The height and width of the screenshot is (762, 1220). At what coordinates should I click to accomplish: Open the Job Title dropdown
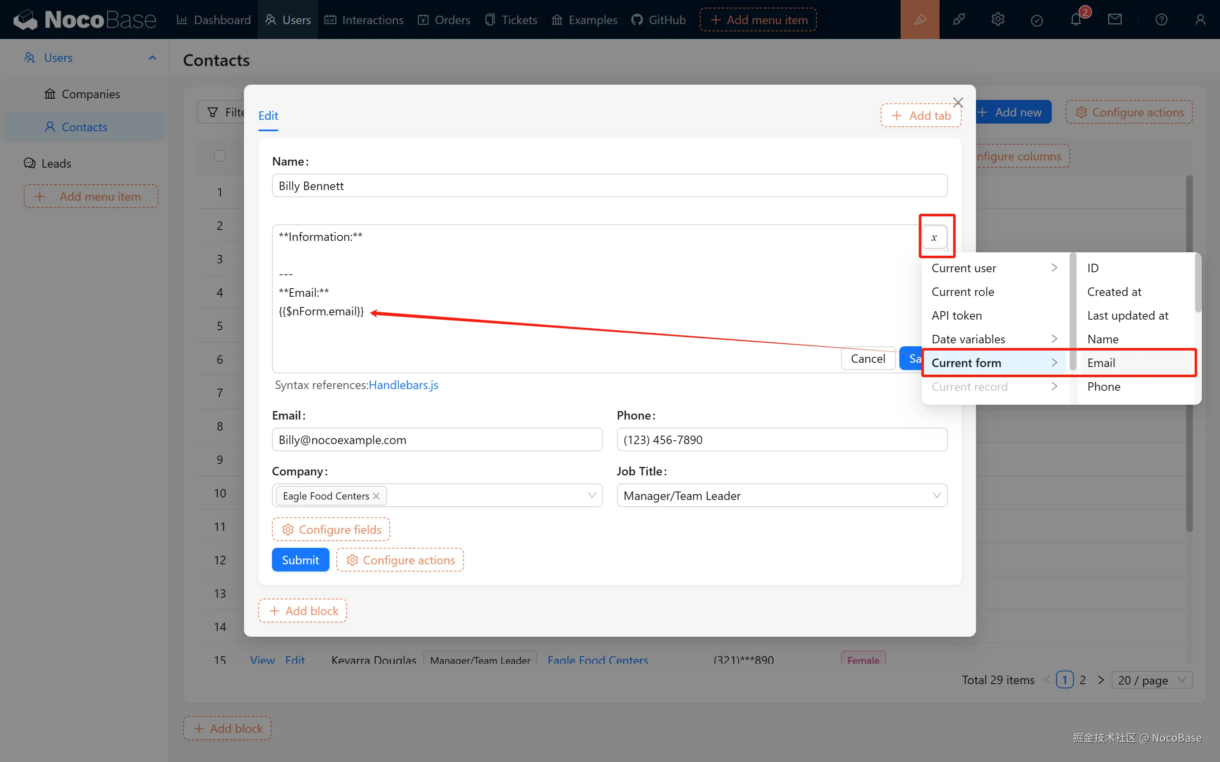point(782,495)
